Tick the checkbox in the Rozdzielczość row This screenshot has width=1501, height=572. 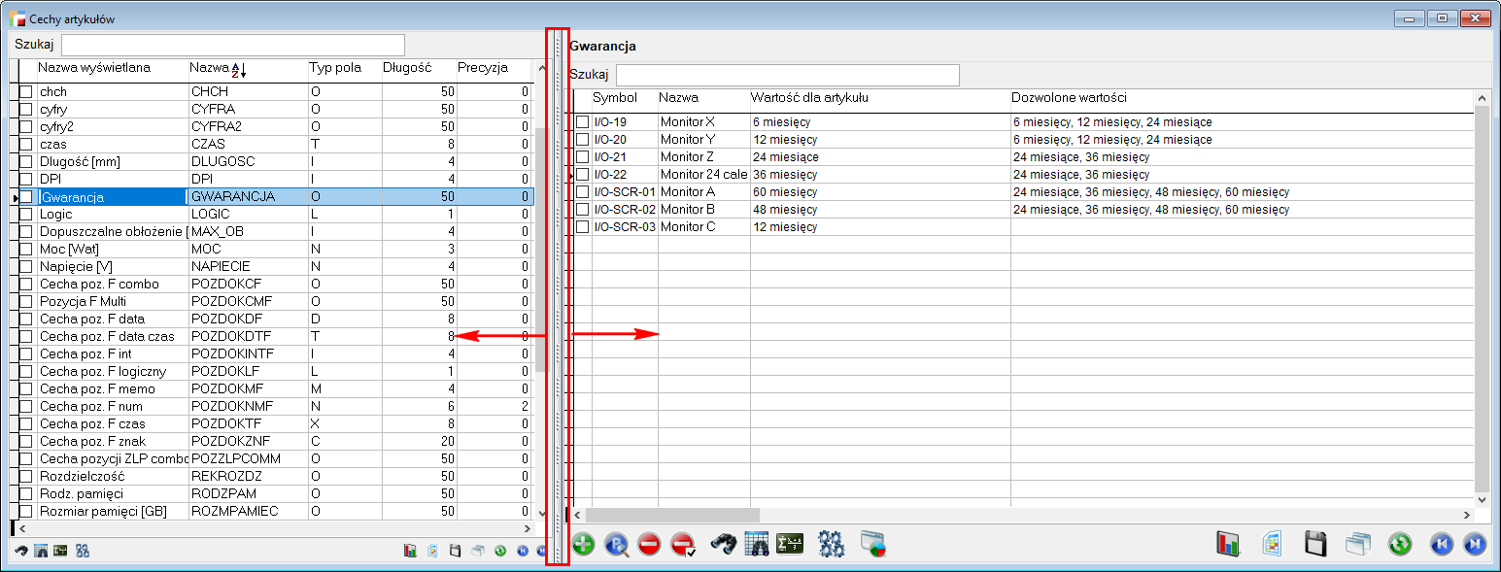point(27,476)
